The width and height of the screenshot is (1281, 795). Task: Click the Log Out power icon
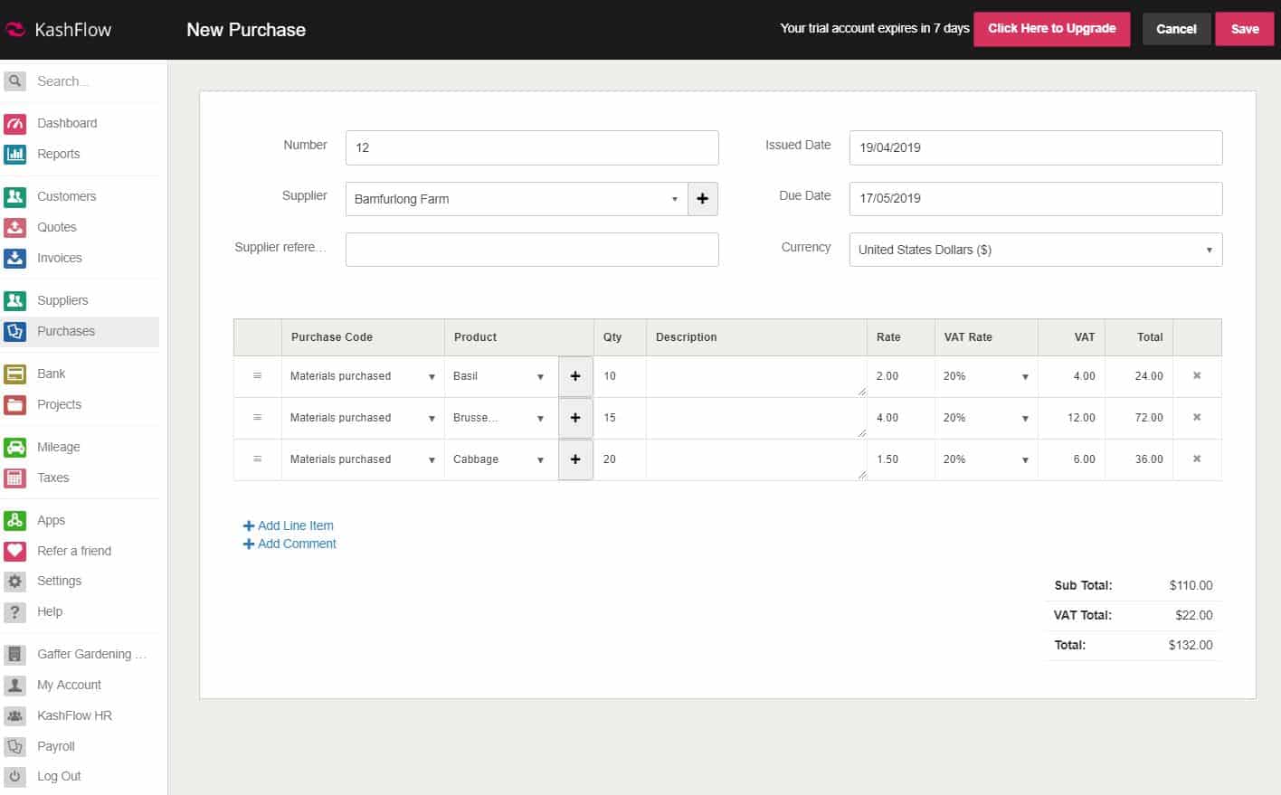coord(14,776)
